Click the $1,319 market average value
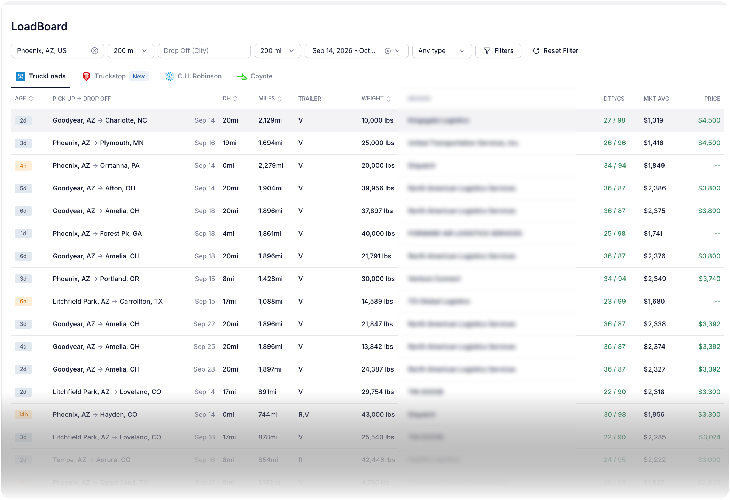The width and height of the screenshot is (730, 500). [653, 120]
